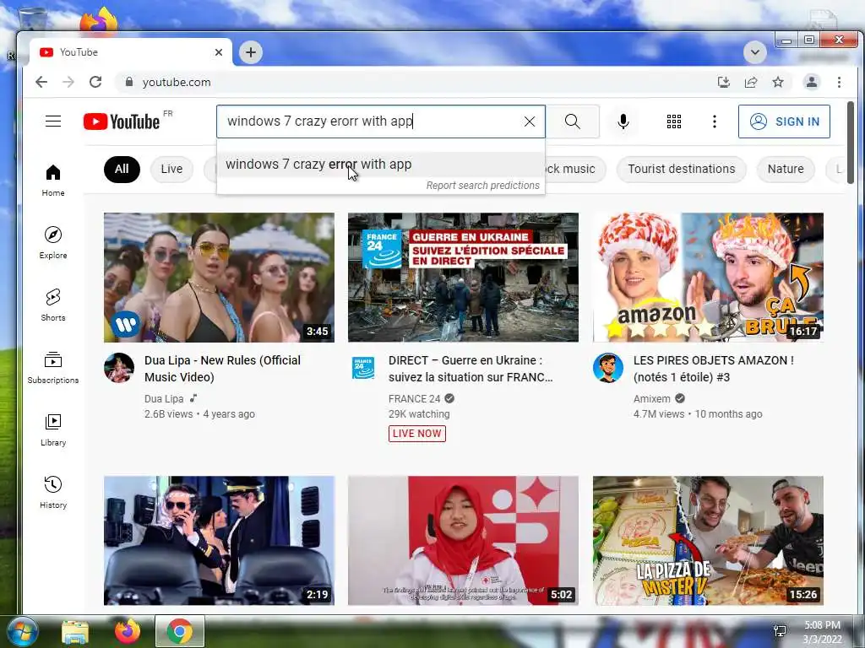The width and height of the screenshot is (865, 648).
Task: Click the install app icon in the address bar
Action: click(x=723, y=82)
